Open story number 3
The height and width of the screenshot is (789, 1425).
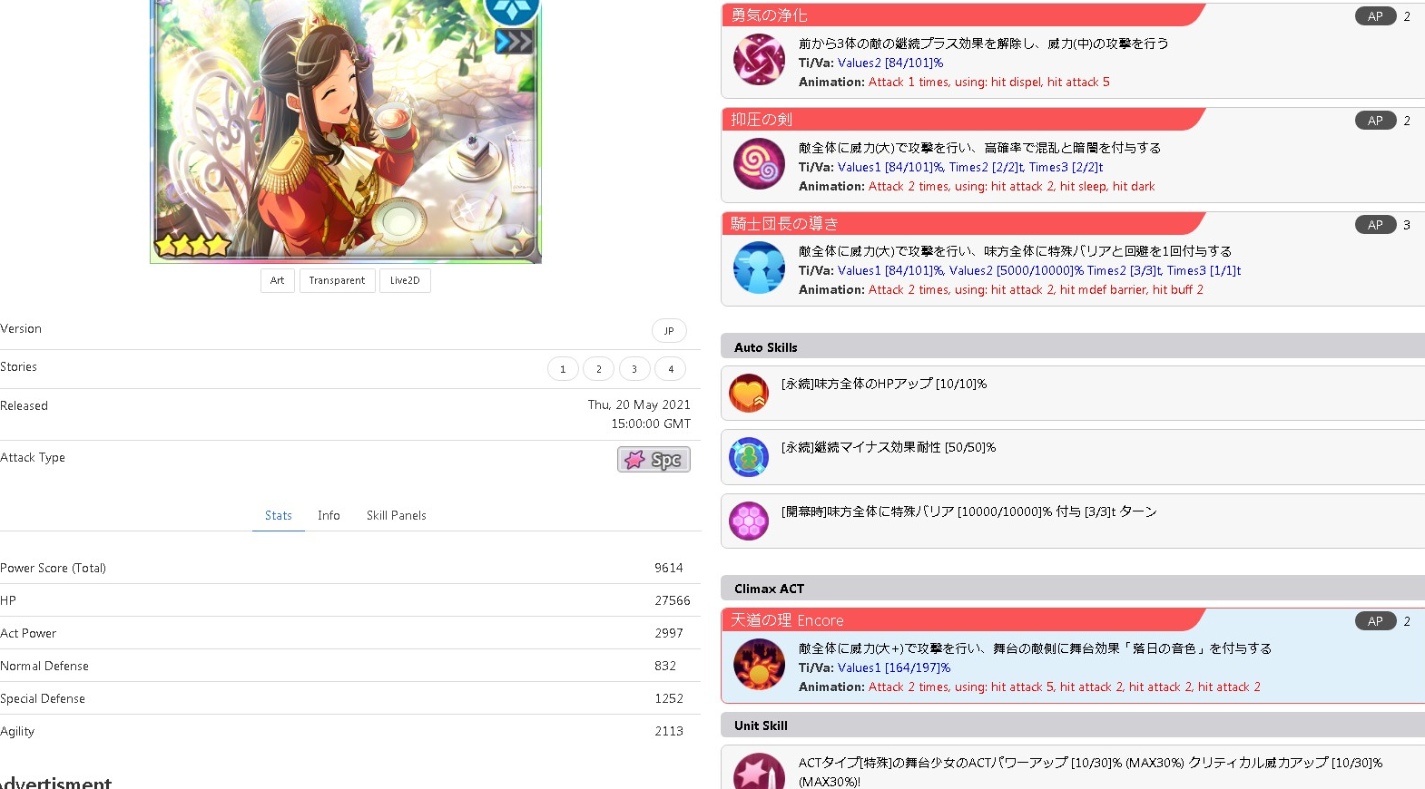click(x=634, y=369)
